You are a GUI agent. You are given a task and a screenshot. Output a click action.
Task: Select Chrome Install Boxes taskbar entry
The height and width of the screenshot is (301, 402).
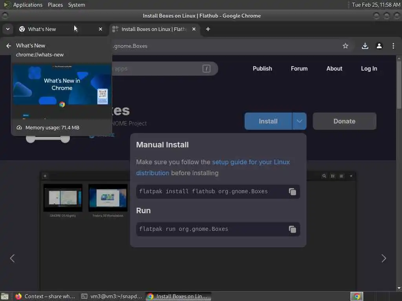179,296
